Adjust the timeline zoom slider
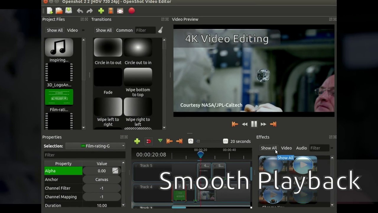Screen dimensions: 378x213 pos(198,141)
